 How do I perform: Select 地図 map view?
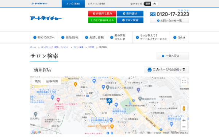(38, 81)
